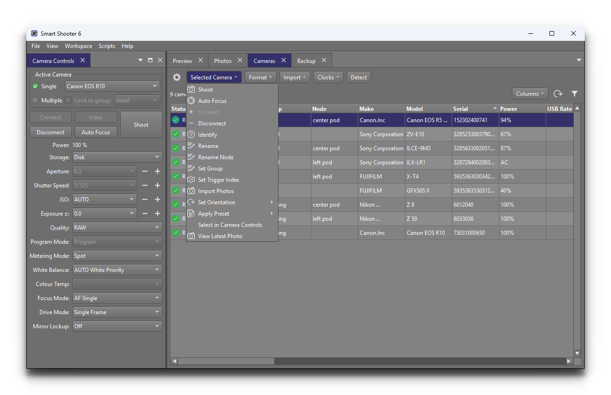Sort by the Serial column header

(x=475, y=109)
